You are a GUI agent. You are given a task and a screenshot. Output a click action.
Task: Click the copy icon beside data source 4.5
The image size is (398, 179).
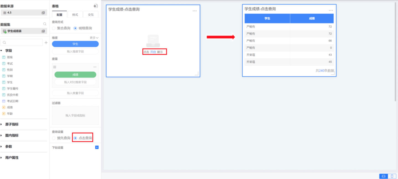coord(43,13)
